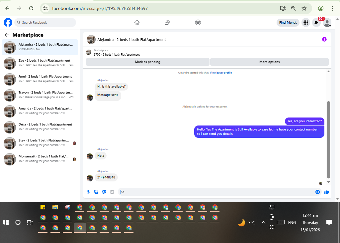Viewport: 340px width, 243px height.
Task: Open the Home feed icon
Action: [x=137, y=22]
